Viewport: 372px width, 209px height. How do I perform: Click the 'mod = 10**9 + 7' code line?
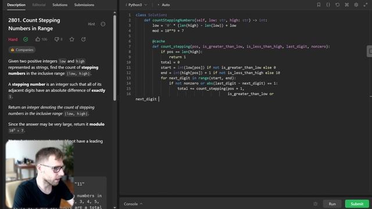tap(168, 31)
